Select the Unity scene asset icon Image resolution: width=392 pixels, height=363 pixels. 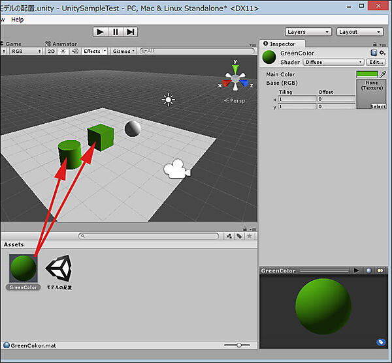[x=58, y=269]
